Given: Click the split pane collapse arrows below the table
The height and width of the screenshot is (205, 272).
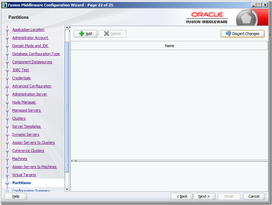Looking at the screenshot, I should 74,161.
